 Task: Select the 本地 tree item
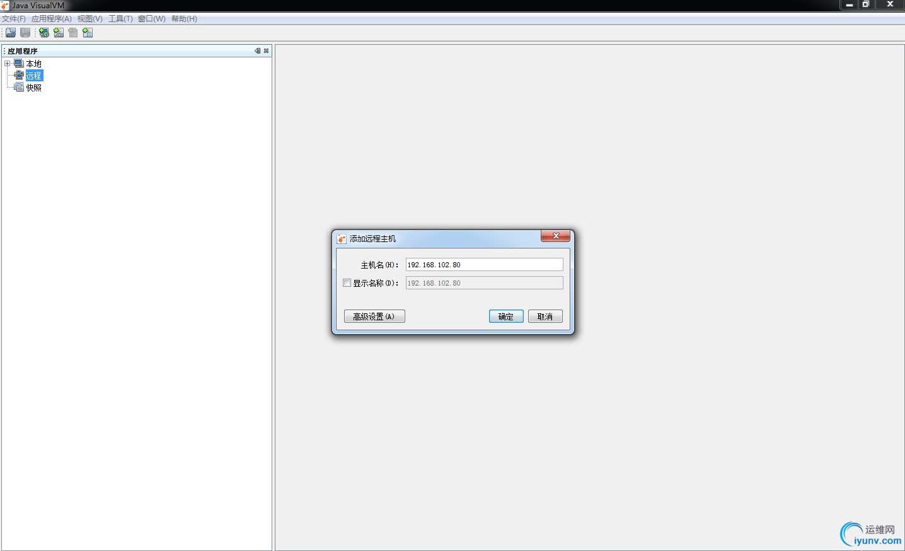coord(34,64)
